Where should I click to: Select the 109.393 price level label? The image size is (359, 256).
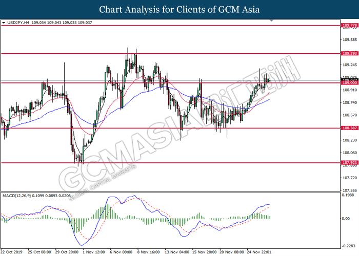click(x=349, y=53)
